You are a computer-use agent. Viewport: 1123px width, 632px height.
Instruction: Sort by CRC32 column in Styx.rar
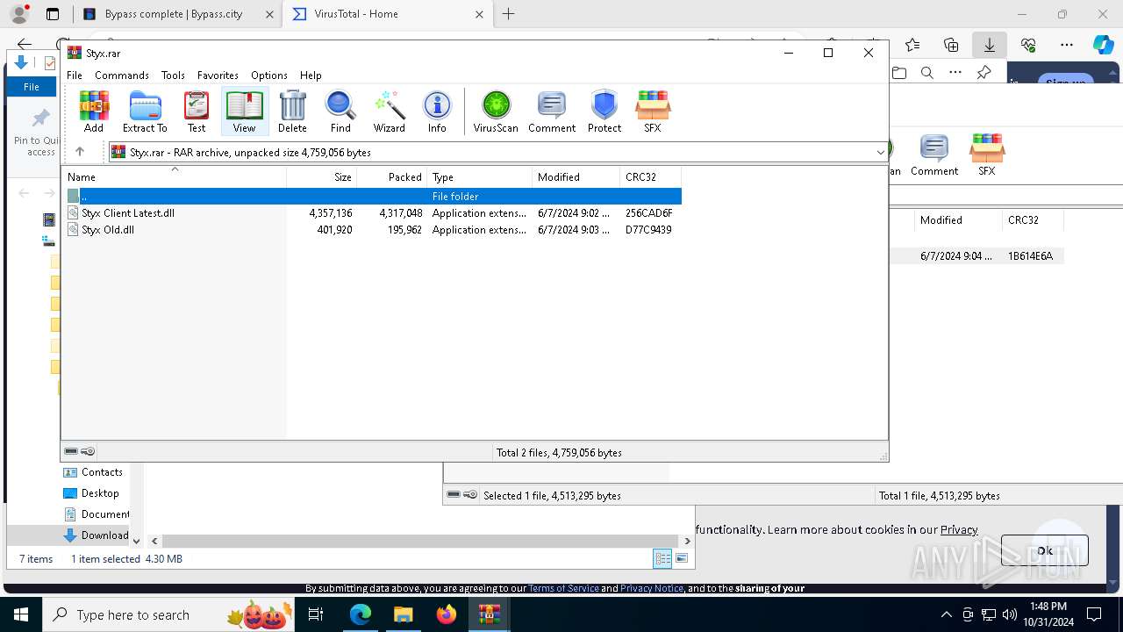651,177
